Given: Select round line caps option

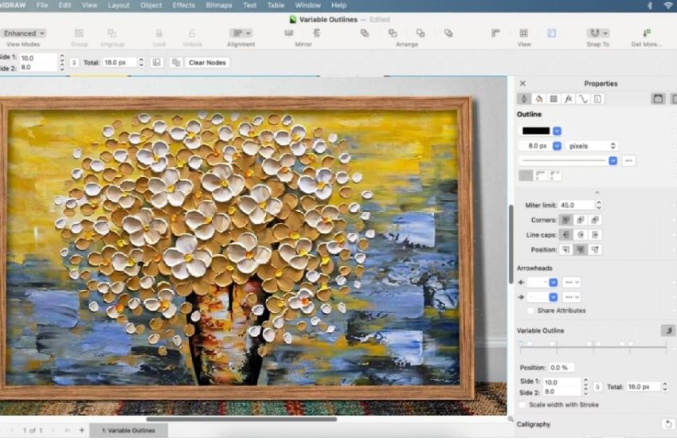Looking at the screenshot, I should (581, 235).
